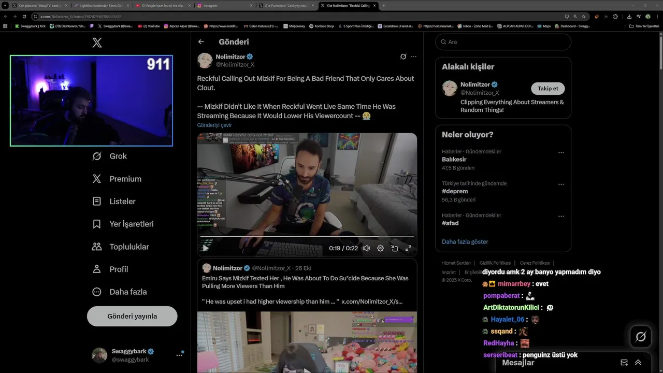Open the Balıkesir trending topic
Screen dimensions: 663x373
454,160
